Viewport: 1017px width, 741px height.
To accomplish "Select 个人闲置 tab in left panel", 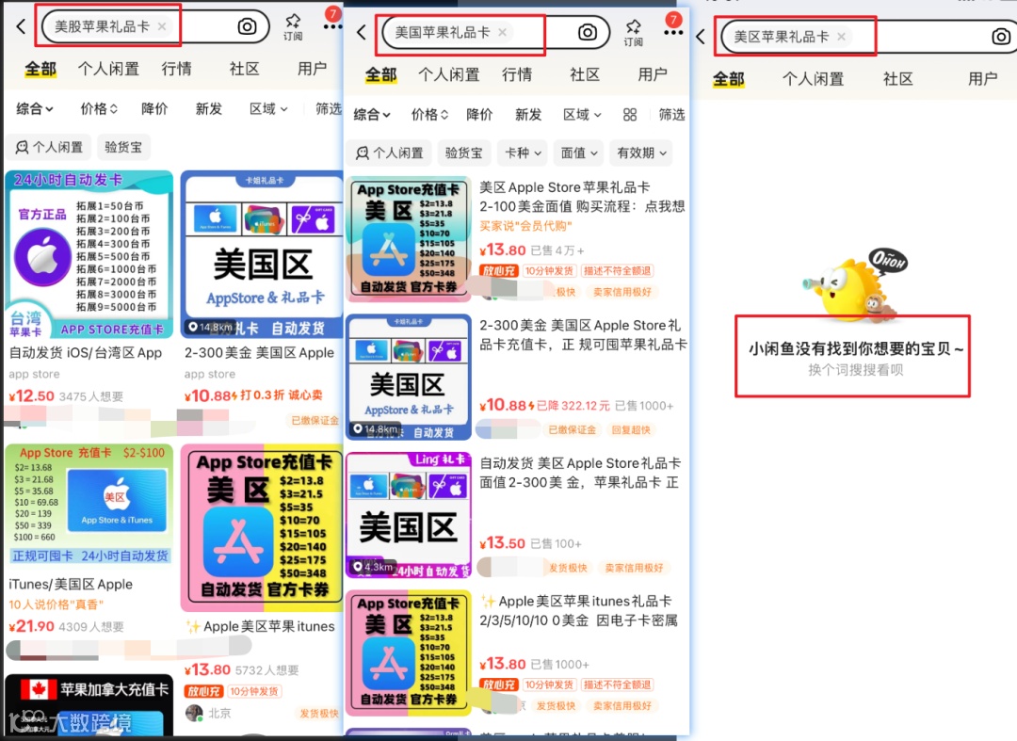I will (108, 69).
